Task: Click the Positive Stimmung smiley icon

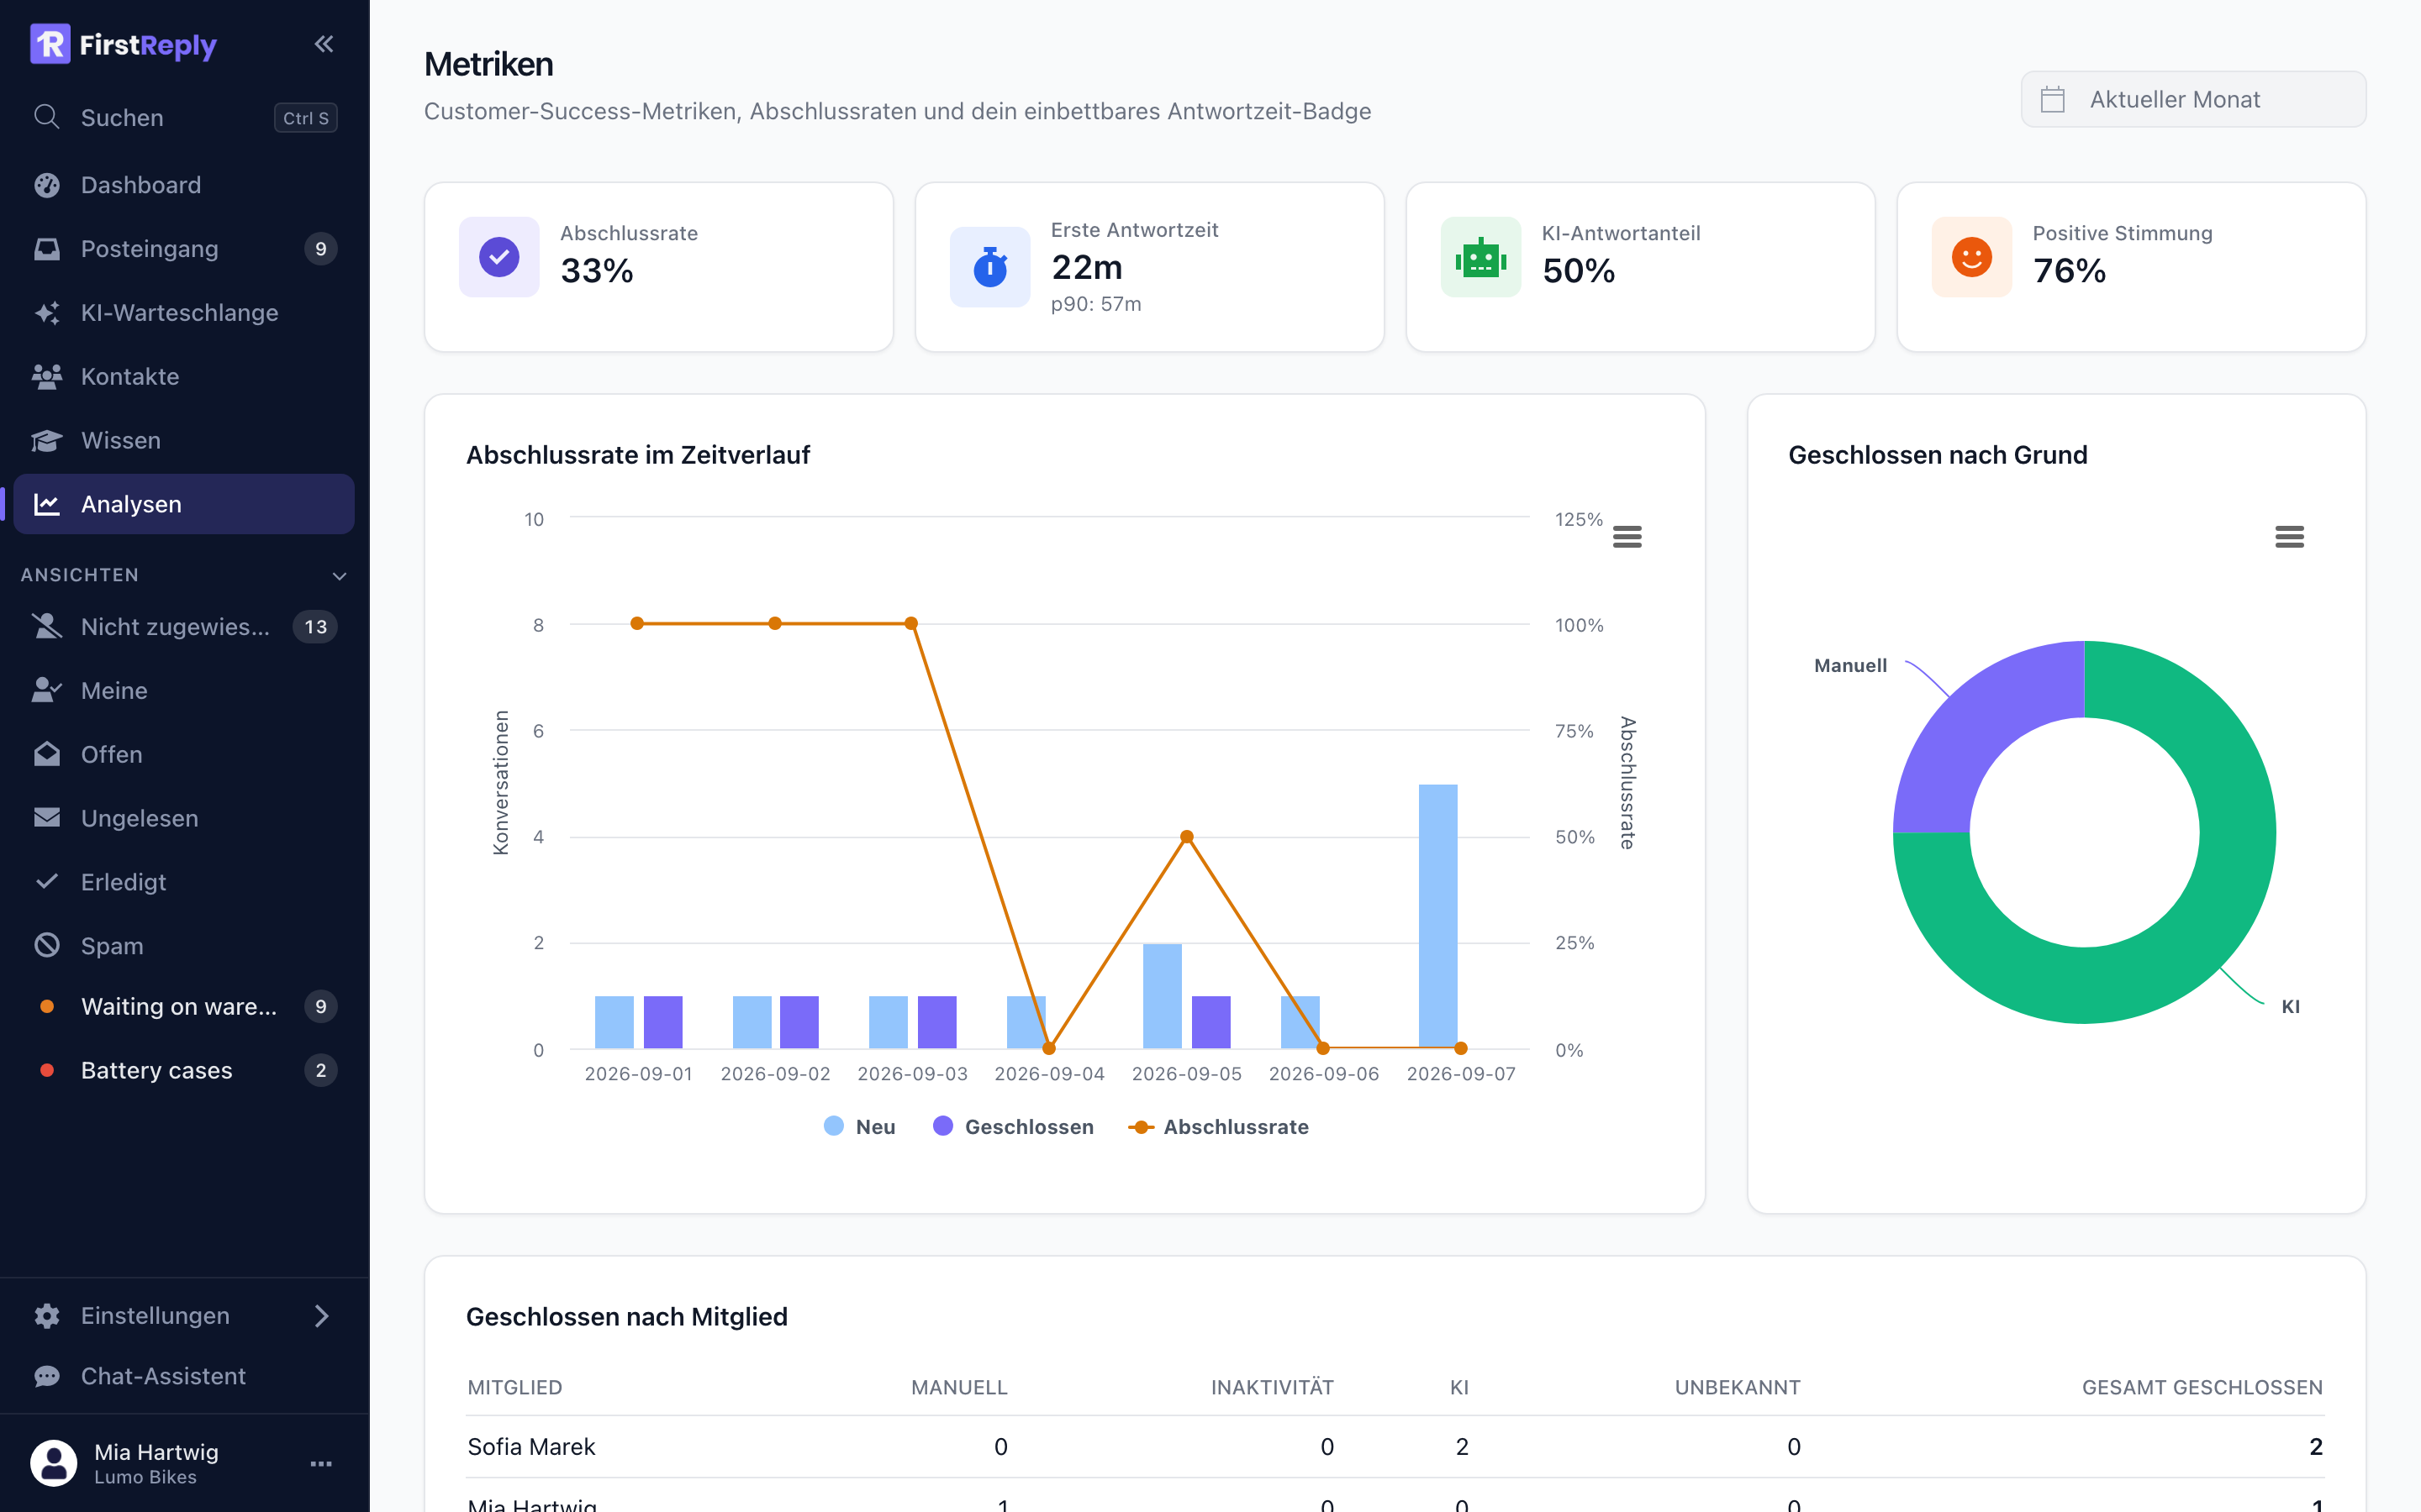Action: tap(1972, 257)
